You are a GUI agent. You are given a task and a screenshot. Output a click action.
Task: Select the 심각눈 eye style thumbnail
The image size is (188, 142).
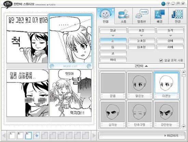point(113,114)
